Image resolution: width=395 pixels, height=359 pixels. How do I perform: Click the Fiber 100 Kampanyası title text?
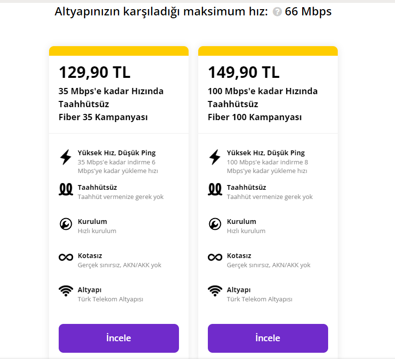point(255,117)
